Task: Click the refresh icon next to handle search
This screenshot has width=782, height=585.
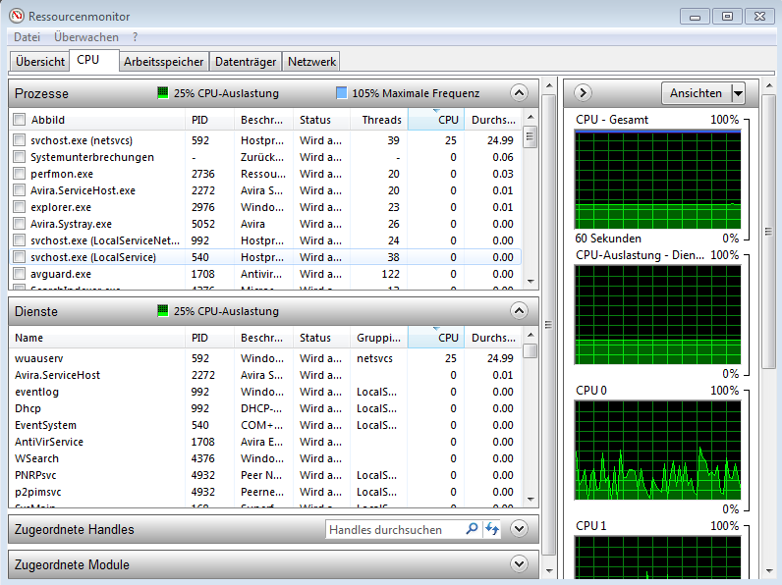Action: (x=492, y=529)
